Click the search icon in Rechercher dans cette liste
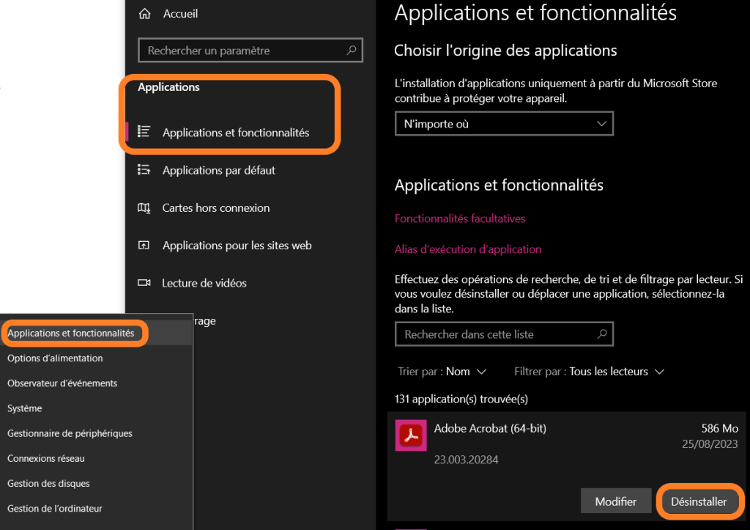Screen dimensions: 750x530 coord(601,334)
